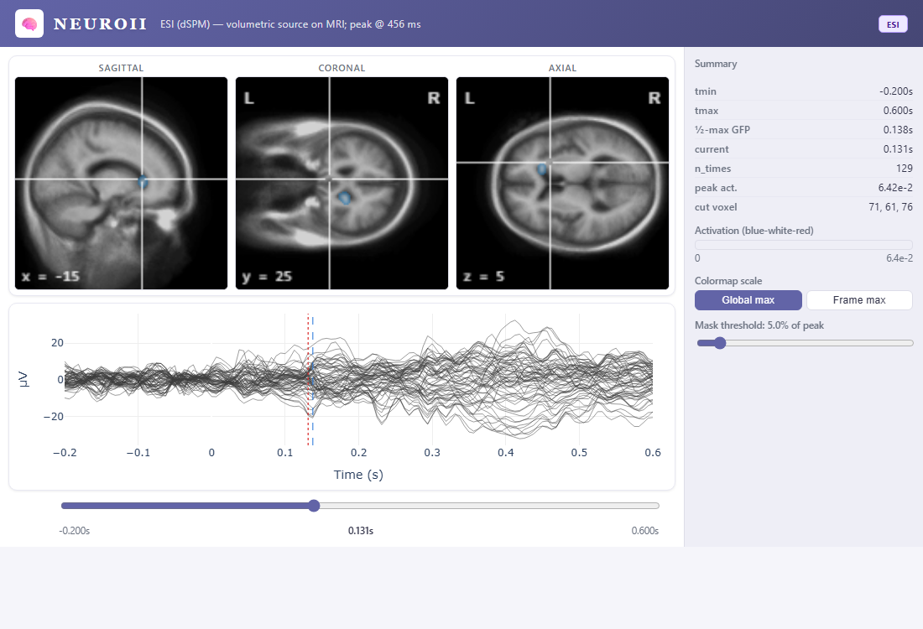The height and width of the screenshot is (629, 923).
Task: Click the bold 0.131s label under time slider
Action: click(x=360, y=531)
